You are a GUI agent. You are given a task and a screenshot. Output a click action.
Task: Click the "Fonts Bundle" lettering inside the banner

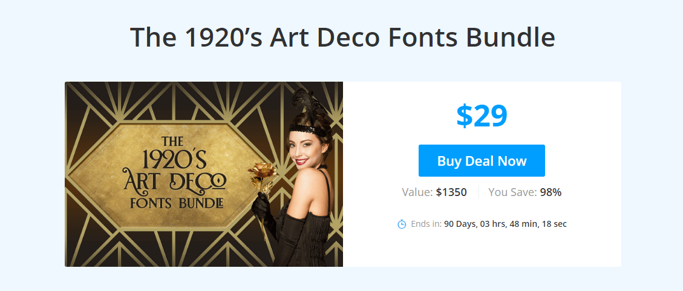pyautogui.click(x=177, y=203)
